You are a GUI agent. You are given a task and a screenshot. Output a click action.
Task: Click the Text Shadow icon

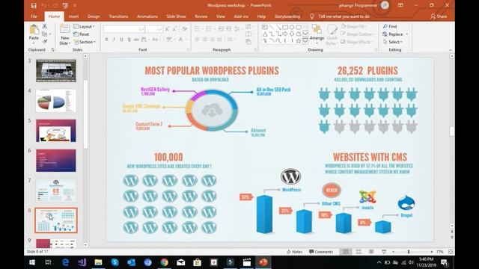[x=129, y=40]
